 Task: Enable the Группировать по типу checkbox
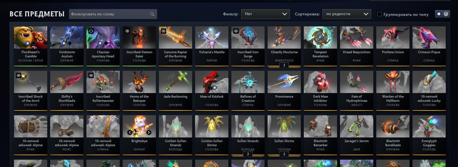click(x=379, y=14)
